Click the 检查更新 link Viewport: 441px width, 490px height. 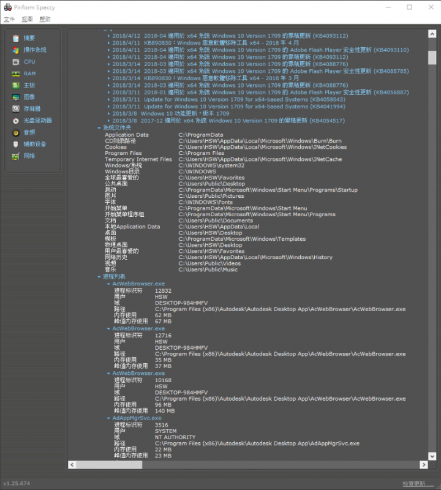click(x=418, y=484)
